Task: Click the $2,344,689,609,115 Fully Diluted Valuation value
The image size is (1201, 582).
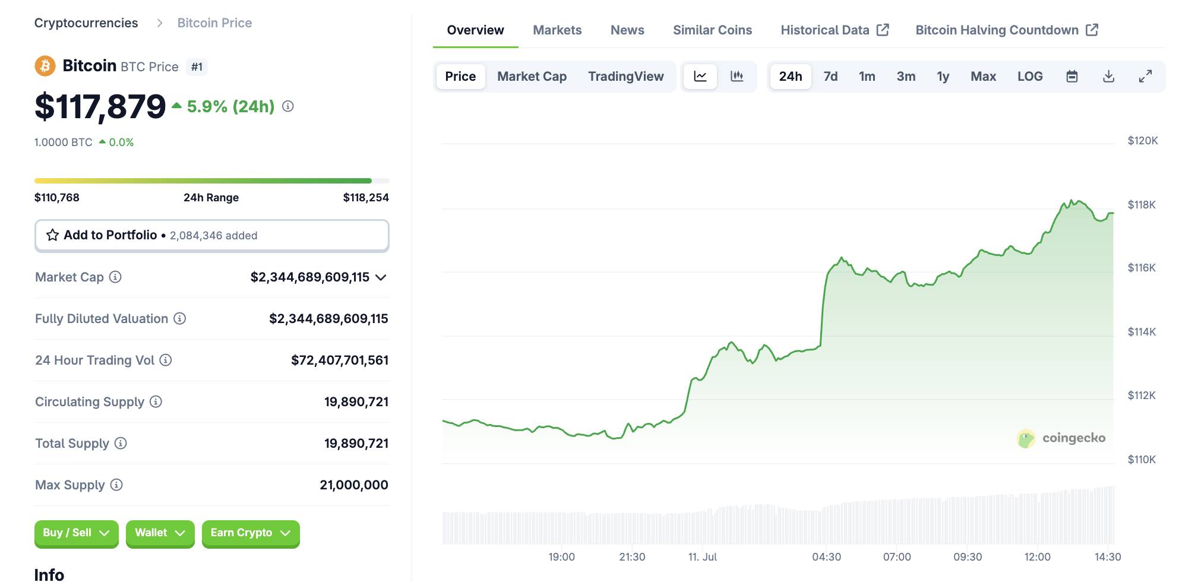Action: 328,318
